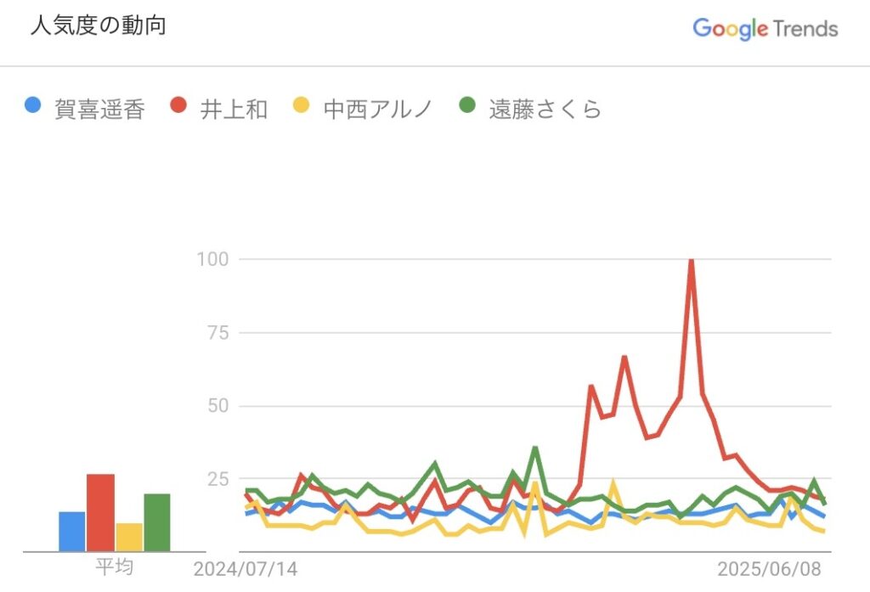Select the 遠藤さくら legend label
This screenshot has height=592, width=870.
[x=545, y=109]
